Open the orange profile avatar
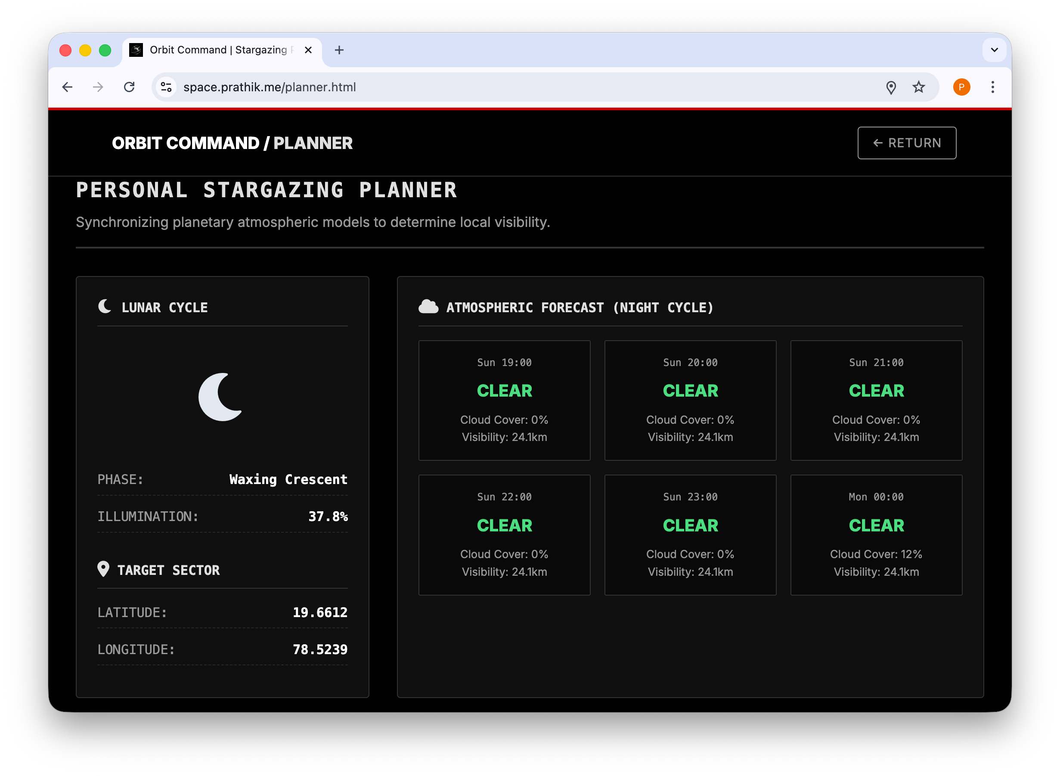 [x=961, y=87]
